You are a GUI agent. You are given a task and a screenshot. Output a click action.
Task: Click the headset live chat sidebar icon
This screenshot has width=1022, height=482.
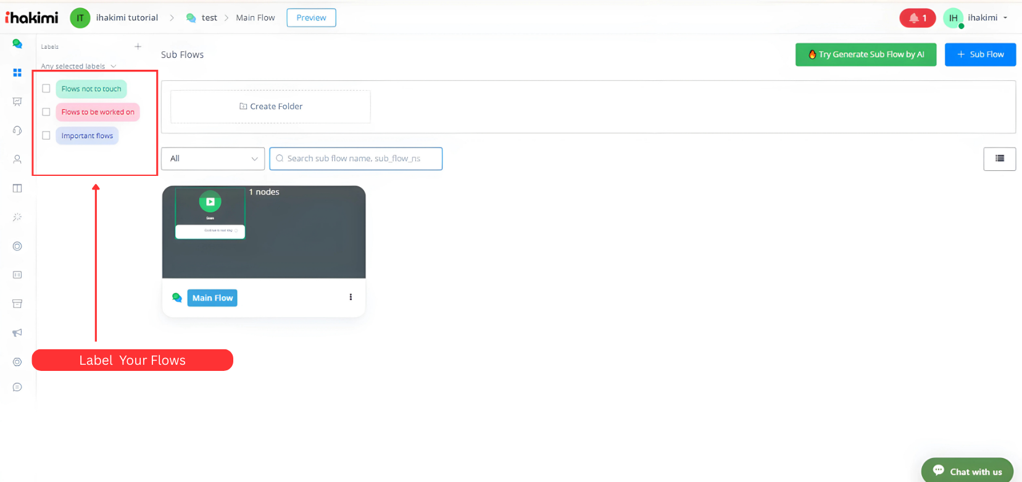pos(17,130)
